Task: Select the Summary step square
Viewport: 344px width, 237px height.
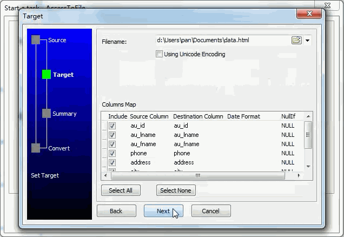Action: point(47,113)
